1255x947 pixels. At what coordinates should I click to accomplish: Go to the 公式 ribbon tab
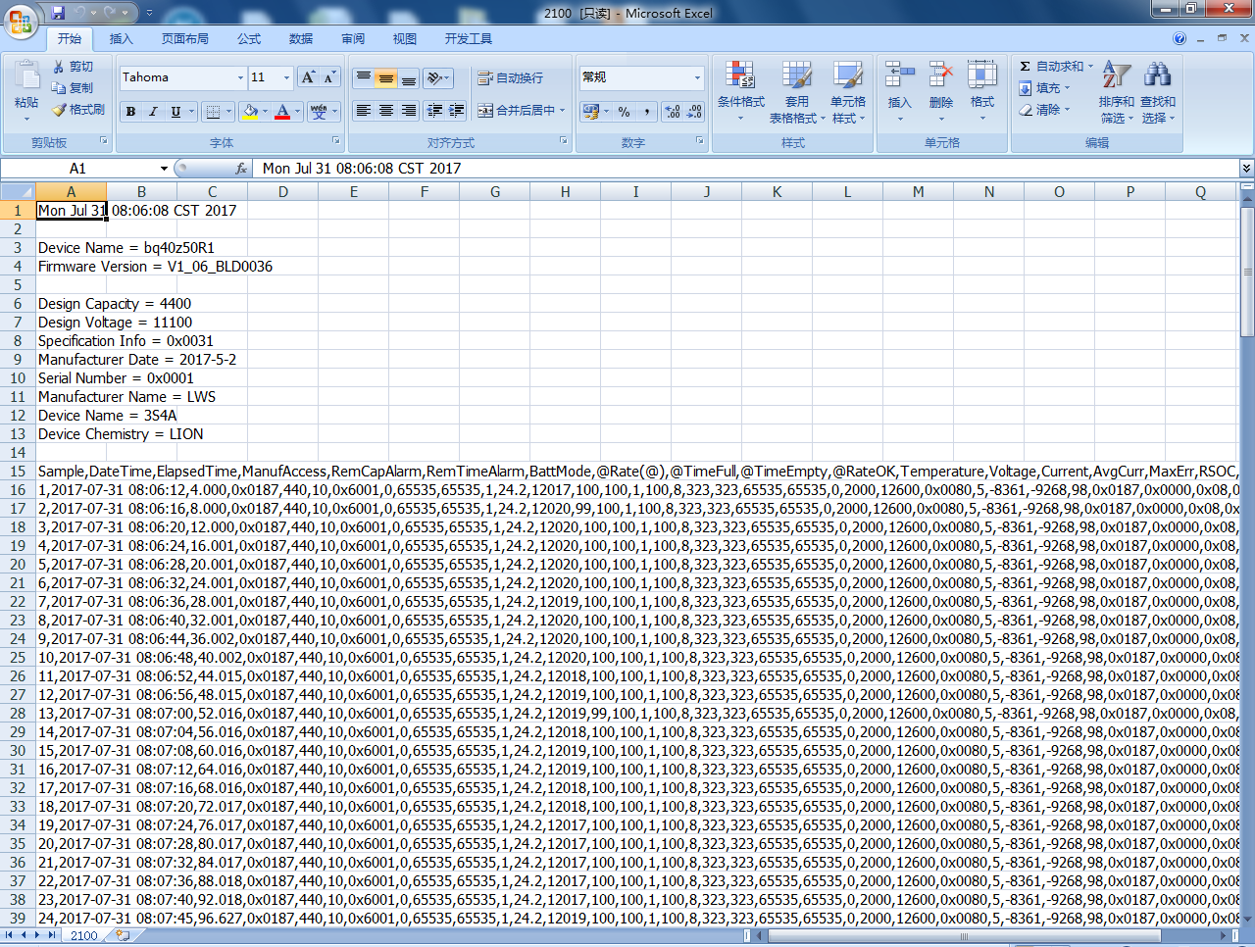point(249,39)
